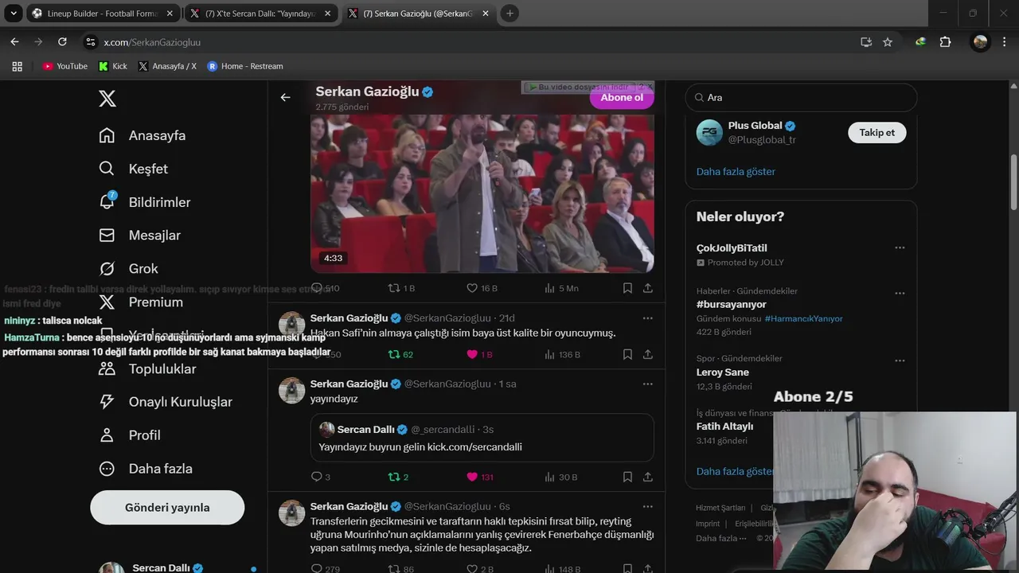Open options for Leroy Sane trend

(900, 361)
